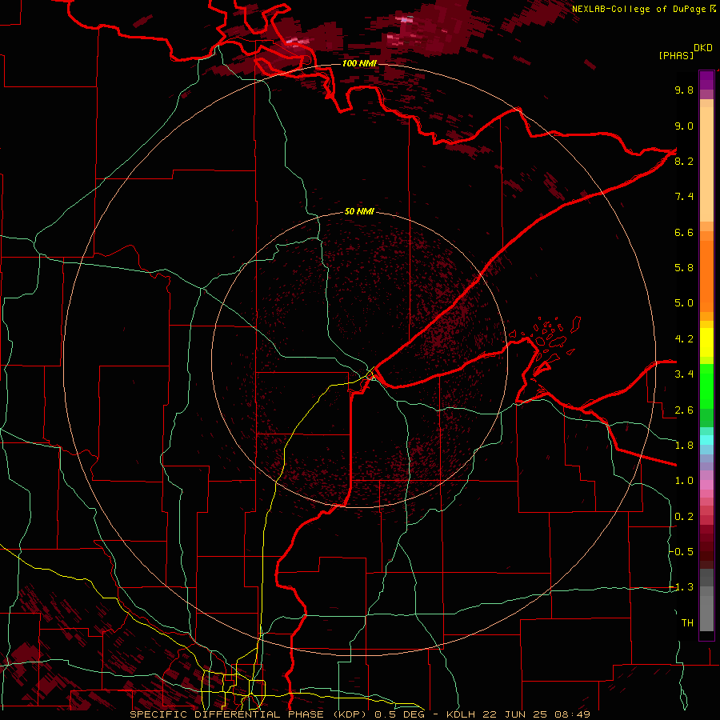Pick the bright green segment of the color bar
Image resolution: width=720 pixels, height=720 pixels.
[x=706, y=386]
